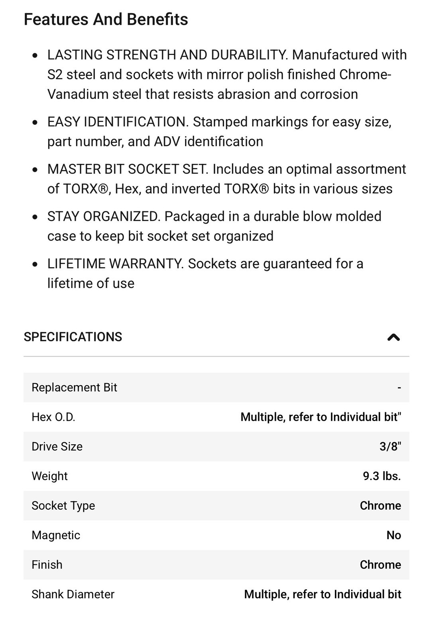Screen dimensions: 433x638
Task: Click the SPECIFICATIONS section header
Action: pyautogui.click(x=73, y=337)
